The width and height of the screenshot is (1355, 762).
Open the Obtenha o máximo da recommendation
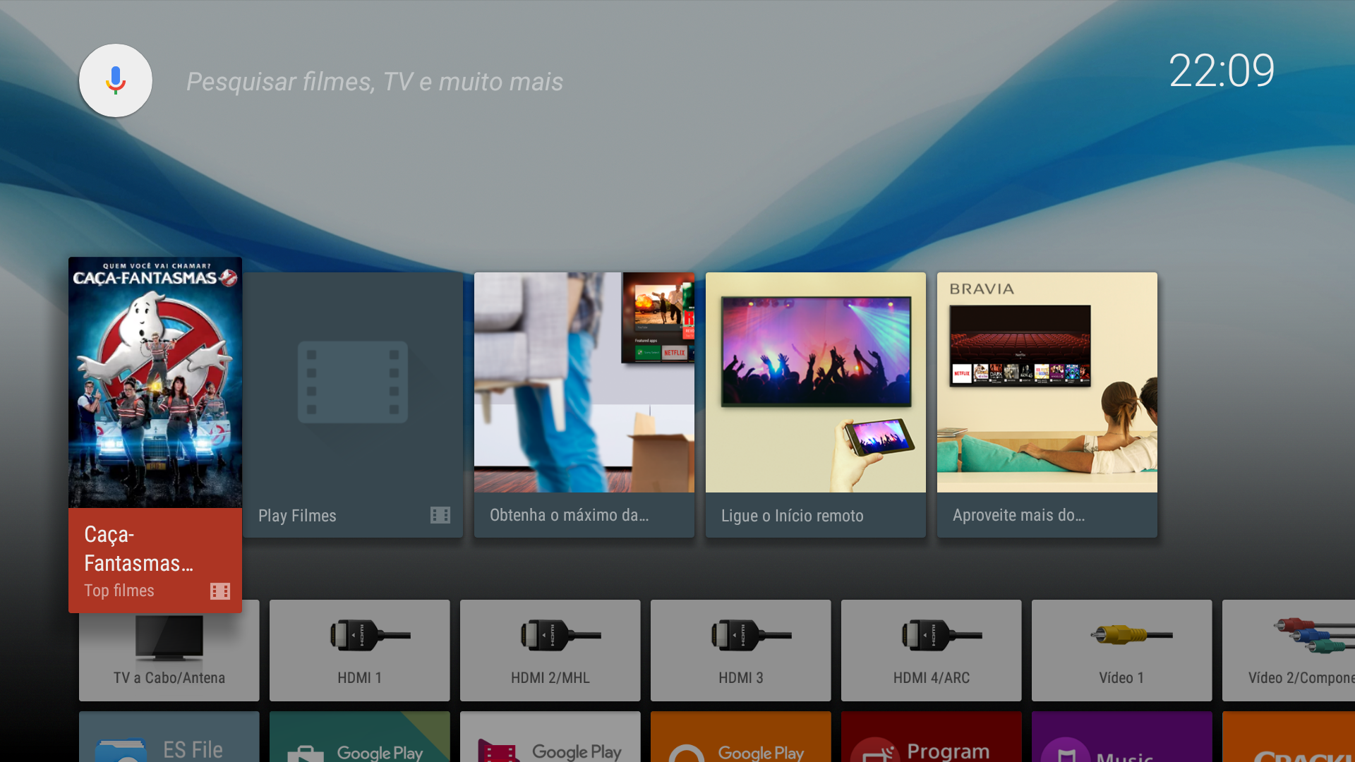click(584, 404)
